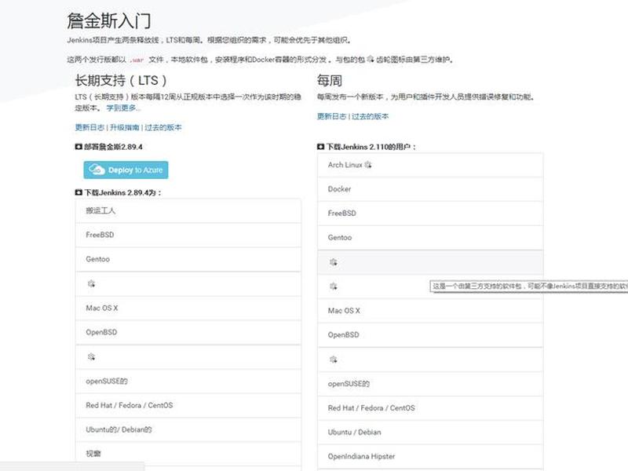Select Mac OS X in the LTS list
This screenshot has width=628, height=471.
click(x=188, y=308)
